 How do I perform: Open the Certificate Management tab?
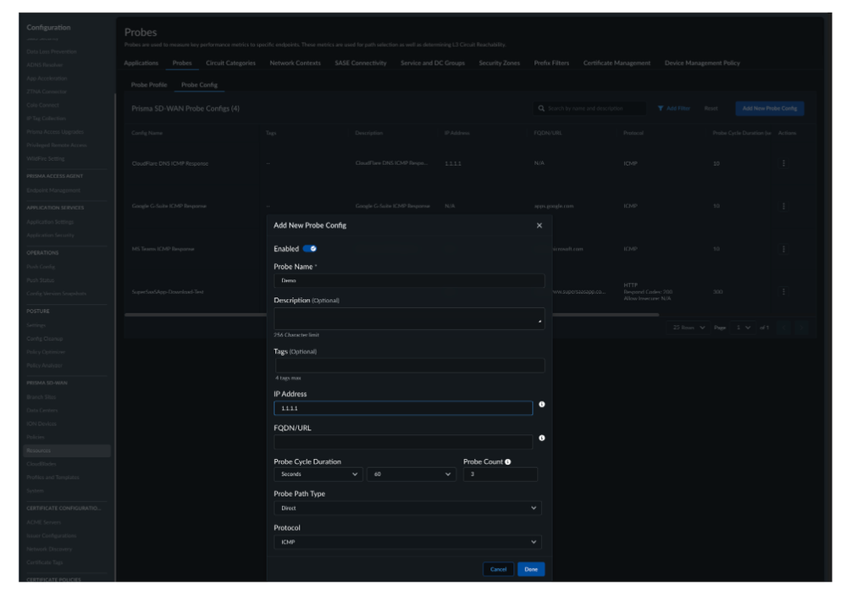point(617,63)
